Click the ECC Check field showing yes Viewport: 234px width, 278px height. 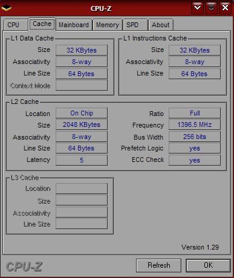click(x=195, y=160)
